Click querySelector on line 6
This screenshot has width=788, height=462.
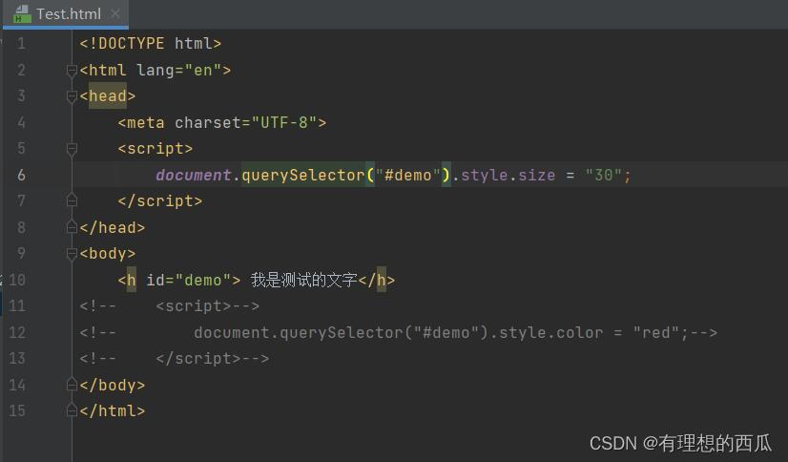pos(303,175)
